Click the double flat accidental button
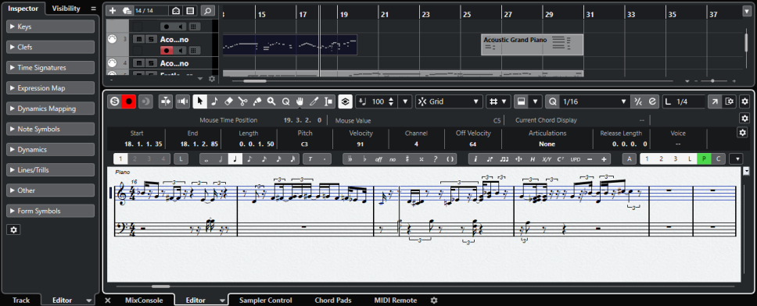 350,159
